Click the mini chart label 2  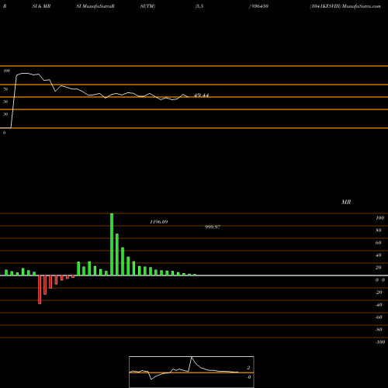[248, 368]
